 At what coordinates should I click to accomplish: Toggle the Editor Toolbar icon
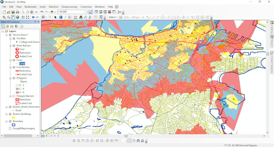point(91,12)
